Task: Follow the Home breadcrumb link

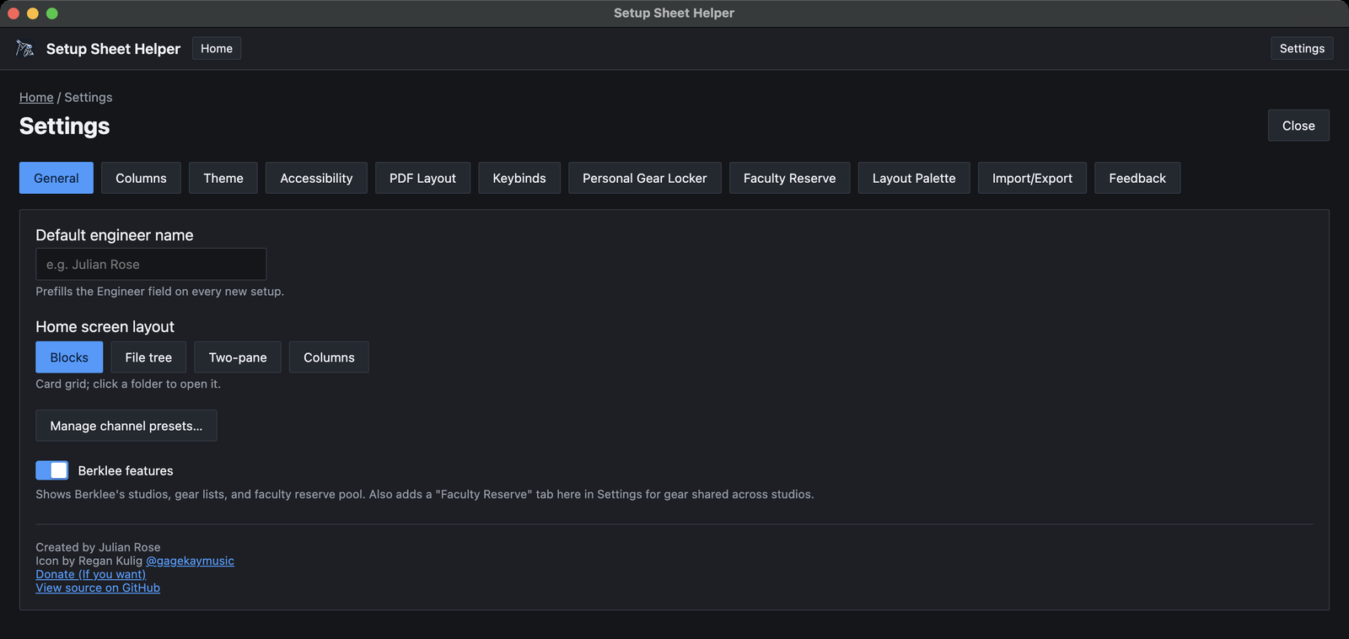Action: 36,97
